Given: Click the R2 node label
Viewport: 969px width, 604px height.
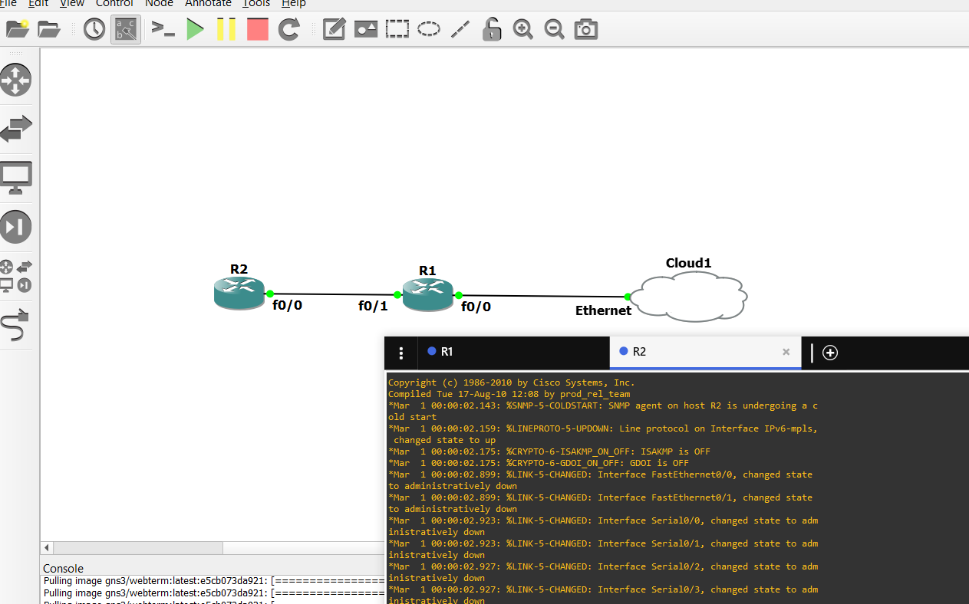Looking at the screenshot, I should pyautogui.click(x=239, y=269).
